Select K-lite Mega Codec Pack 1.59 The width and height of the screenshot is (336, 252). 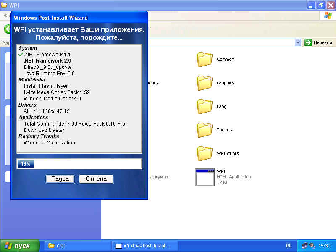[x=57, y=92]
